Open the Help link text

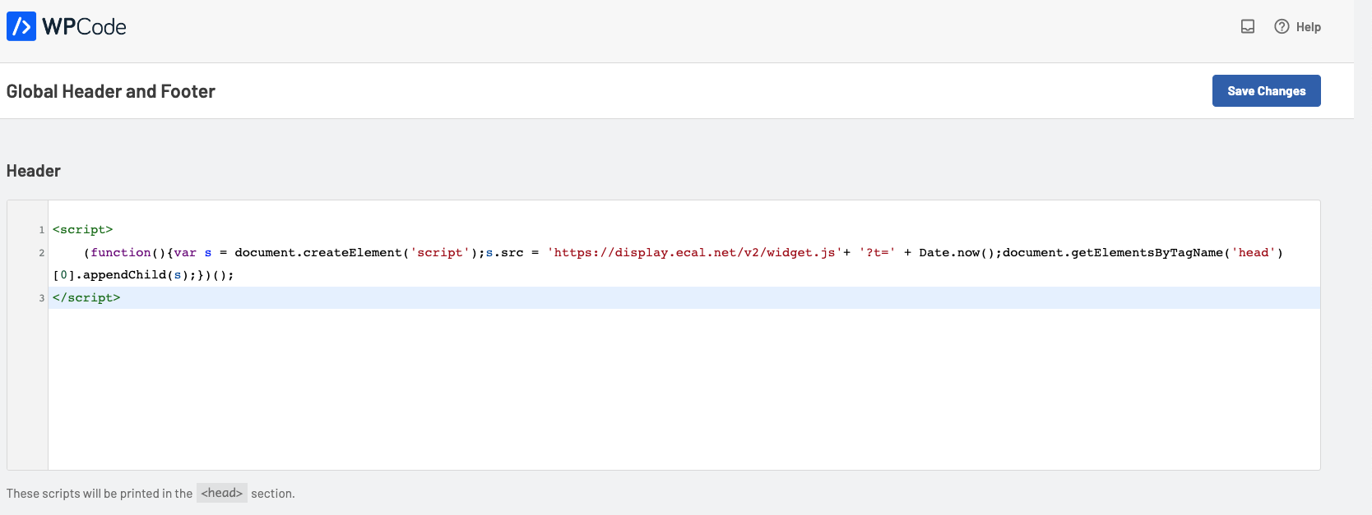(1309, 27)
